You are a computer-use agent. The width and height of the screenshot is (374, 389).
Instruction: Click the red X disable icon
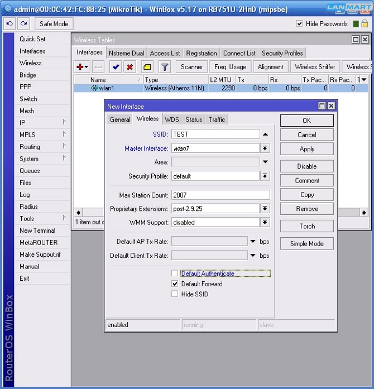(130, 67)
